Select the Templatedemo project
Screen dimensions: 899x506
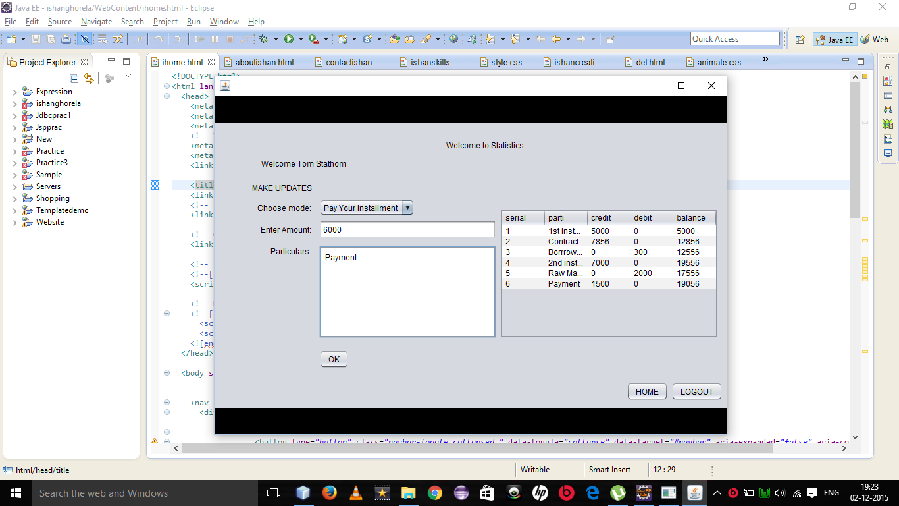[62, 210]
